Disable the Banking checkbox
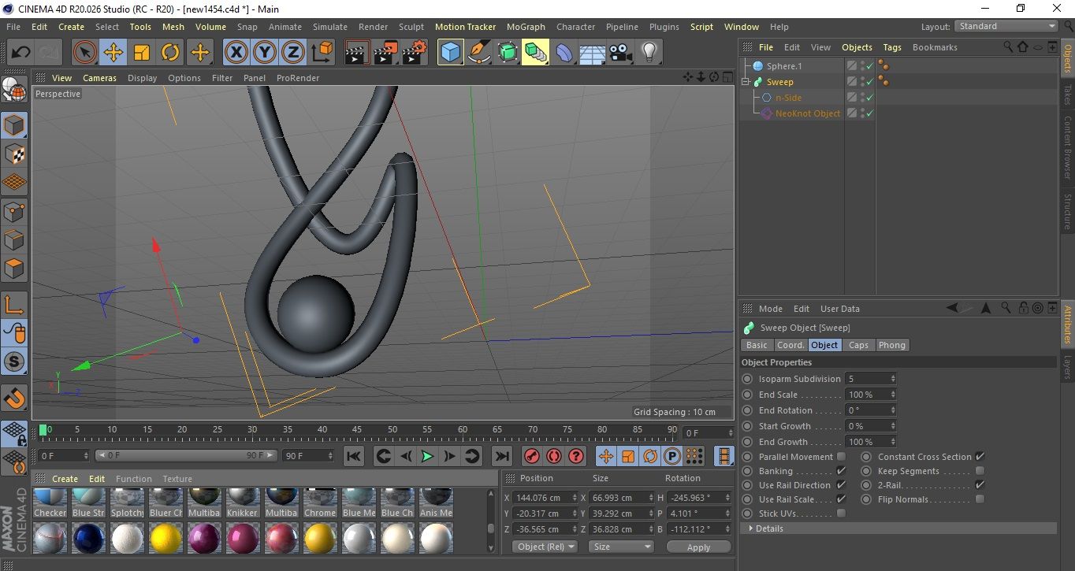 point(841,471)
